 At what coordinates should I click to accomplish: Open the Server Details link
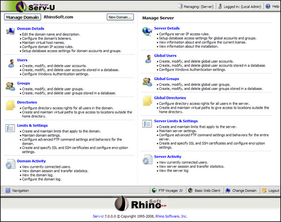pos(167,28)
